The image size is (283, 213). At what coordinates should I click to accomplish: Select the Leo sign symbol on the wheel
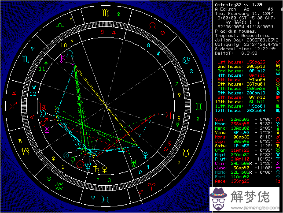click(152, 27)
